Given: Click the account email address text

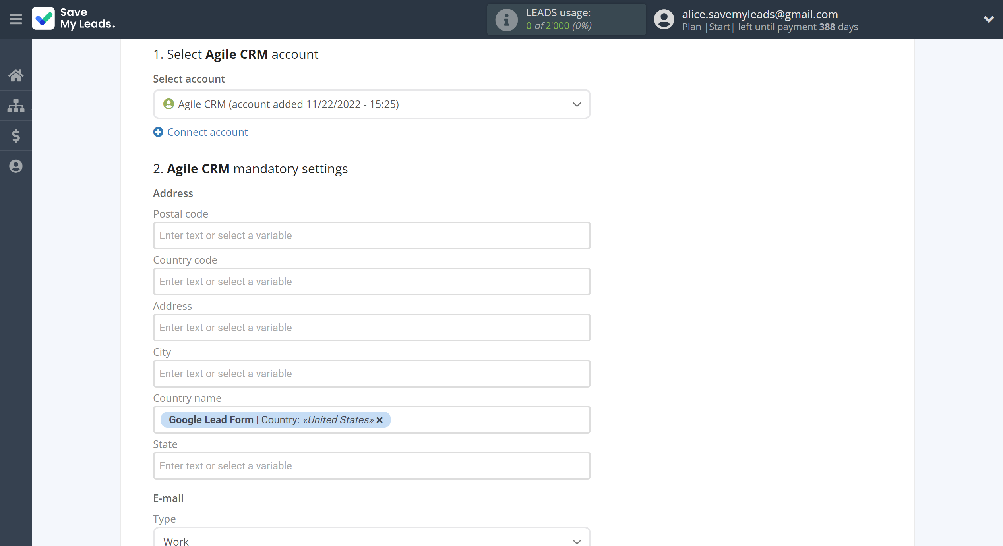Looking at the screenshot, I should pos(760,14).
